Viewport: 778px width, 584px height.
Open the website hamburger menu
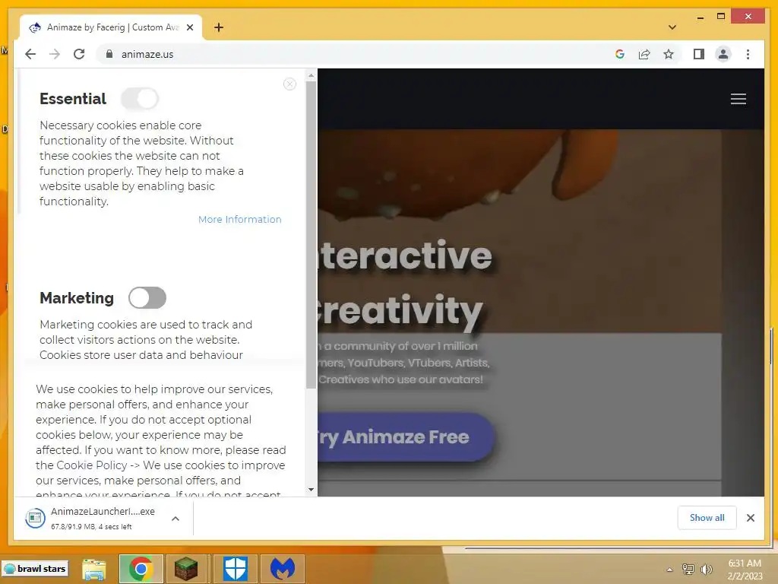tap(738, 99)
